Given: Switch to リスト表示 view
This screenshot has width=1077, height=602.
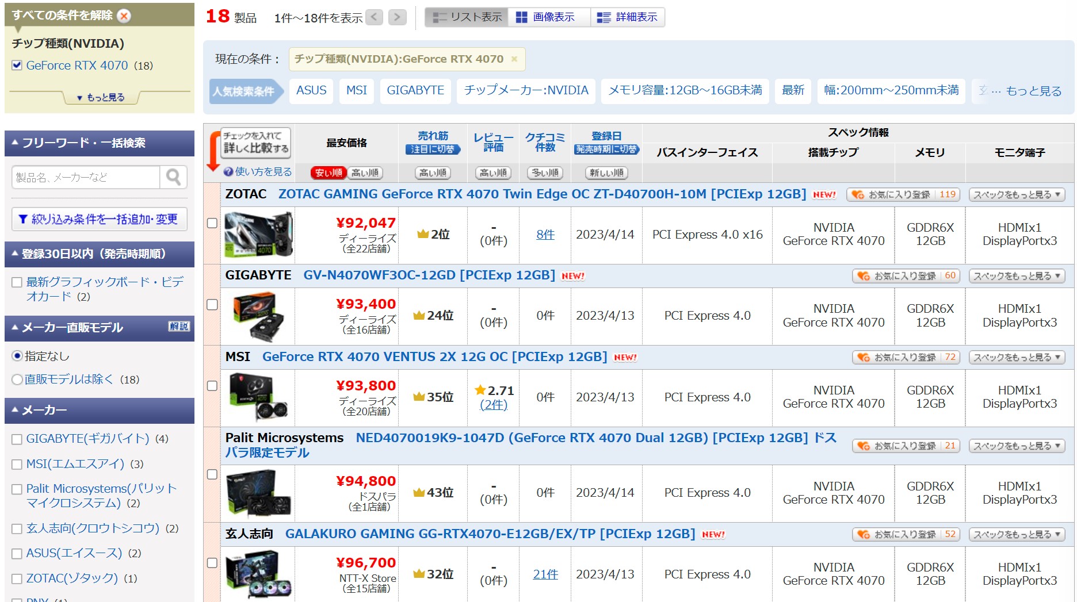Looking at the screenshot, I should coord(467,17).
